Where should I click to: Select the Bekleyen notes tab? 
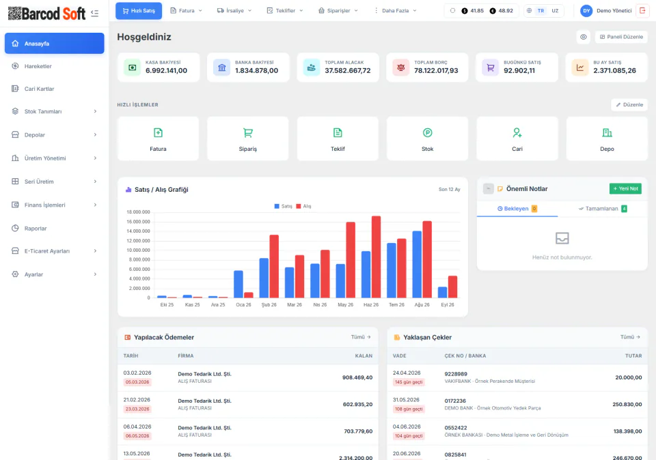tap(517, 208)
